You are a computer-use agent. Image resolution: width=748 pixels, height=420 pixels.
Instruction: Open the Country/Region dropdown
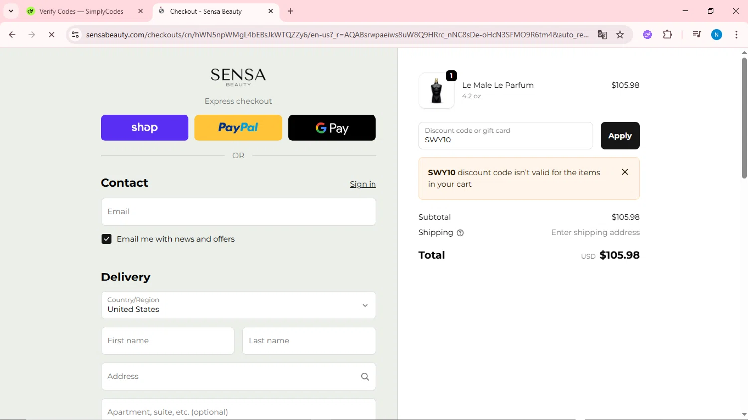[238, 305]
